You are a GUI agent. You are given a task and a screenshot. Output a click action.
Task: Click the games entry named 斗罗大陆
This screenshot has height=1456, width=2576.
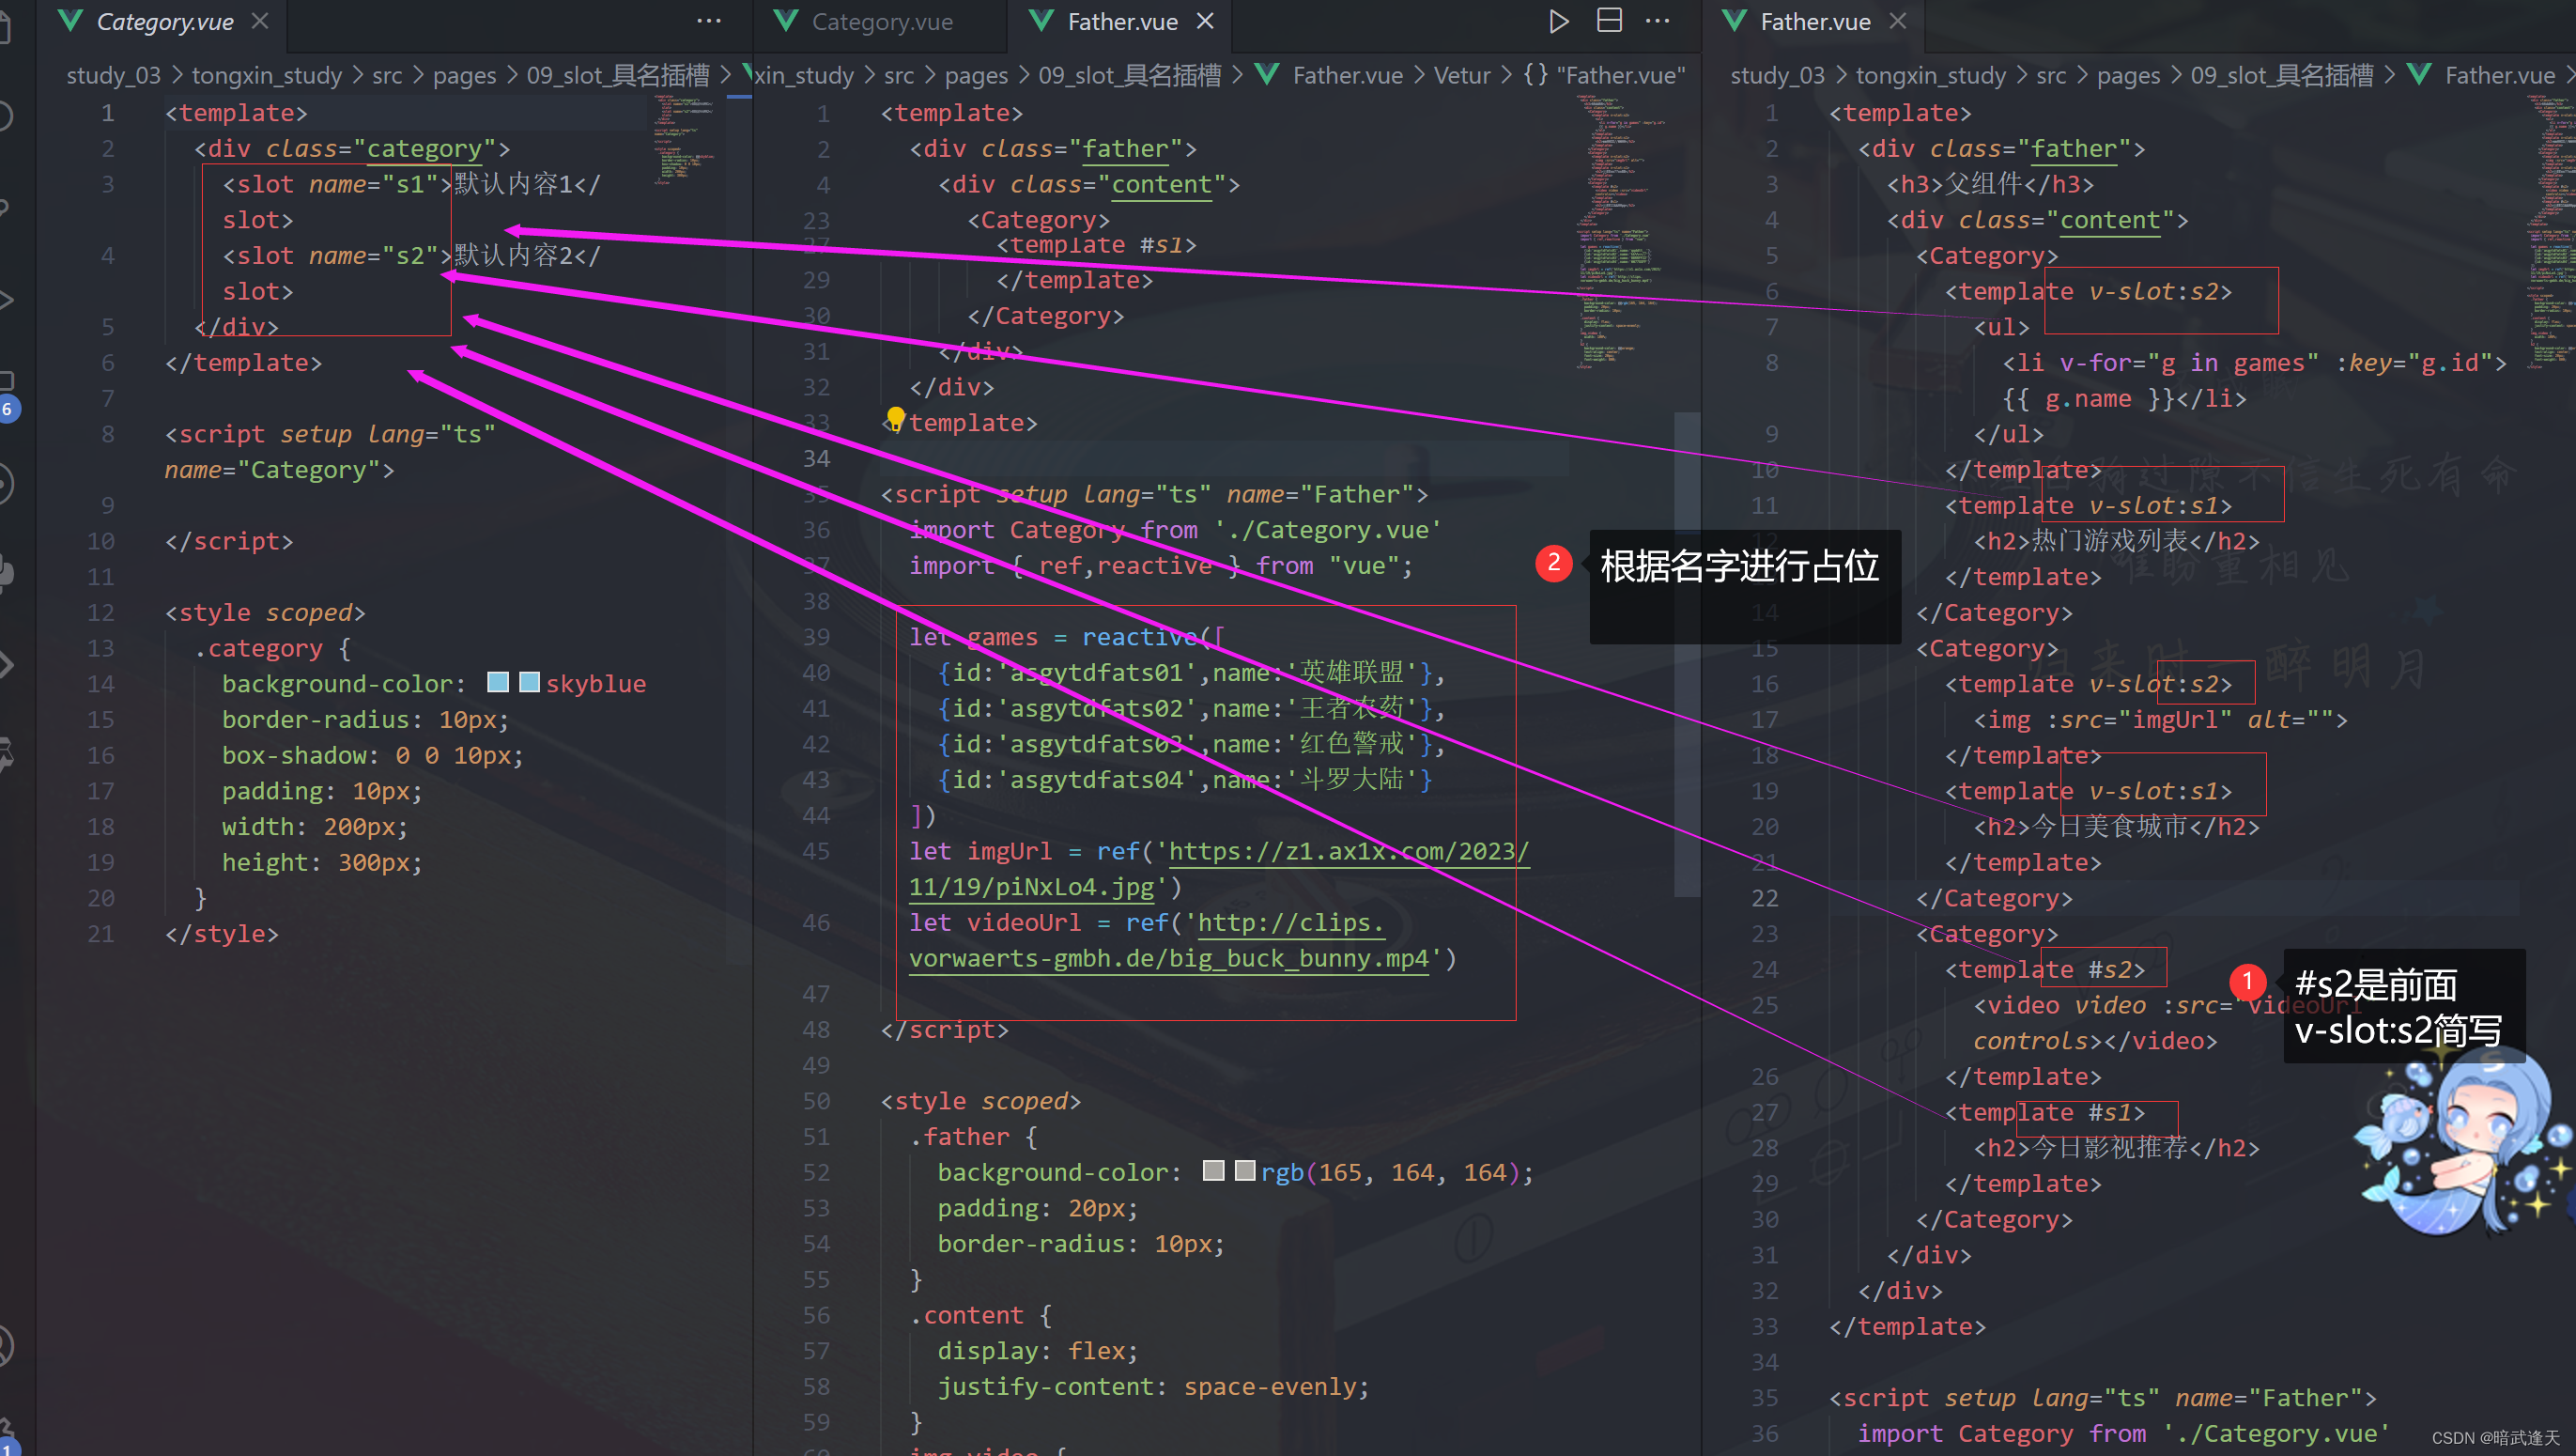point(1185,779)
